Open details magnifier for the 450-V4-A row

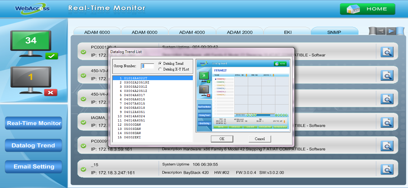coord(387,99)
